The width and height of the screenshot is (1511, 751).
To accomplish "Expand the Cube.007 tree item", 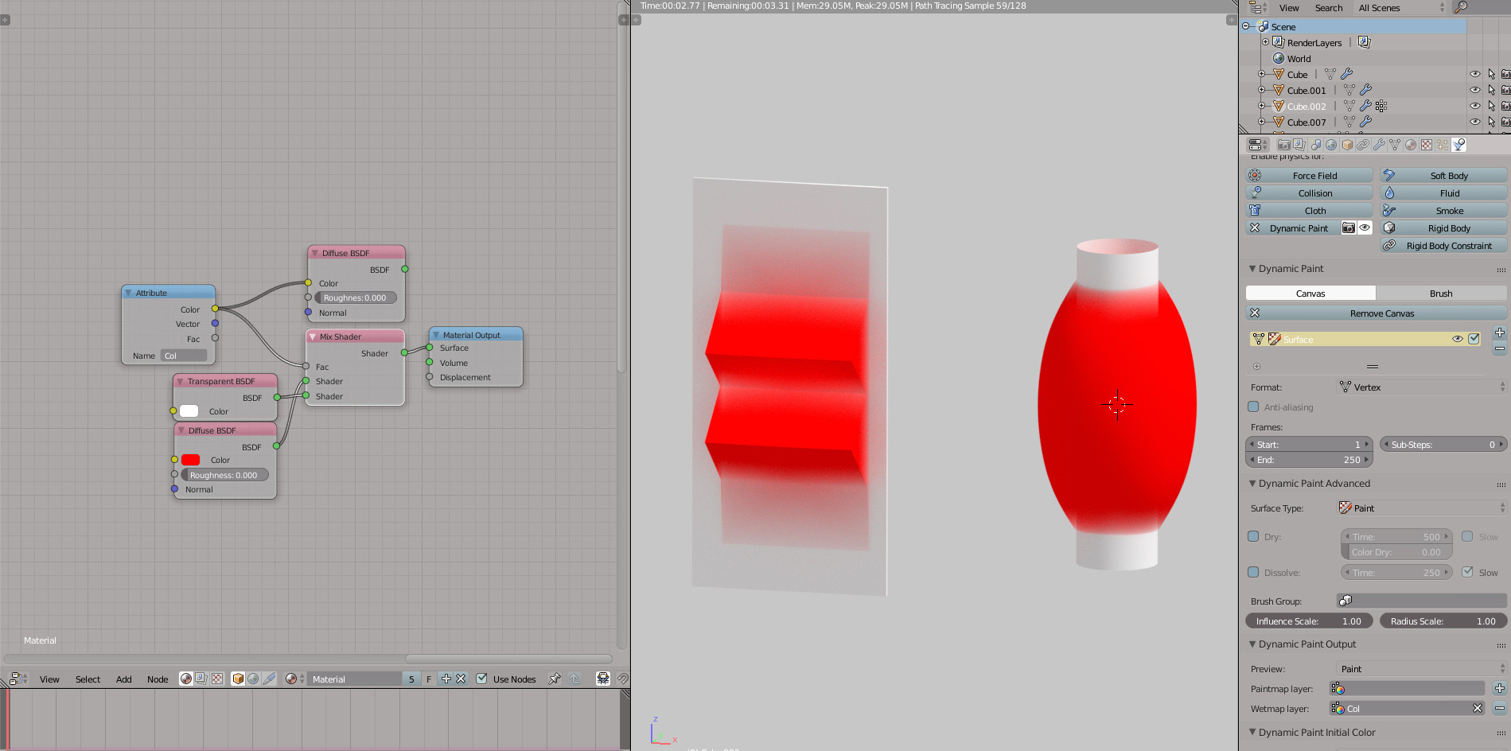I will tap(1262, 122).
